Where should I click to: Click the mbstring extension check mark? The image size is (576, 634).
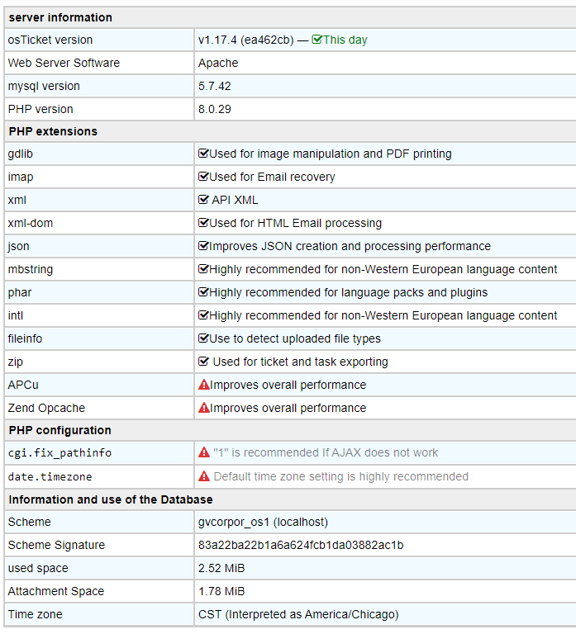(203, 268)
